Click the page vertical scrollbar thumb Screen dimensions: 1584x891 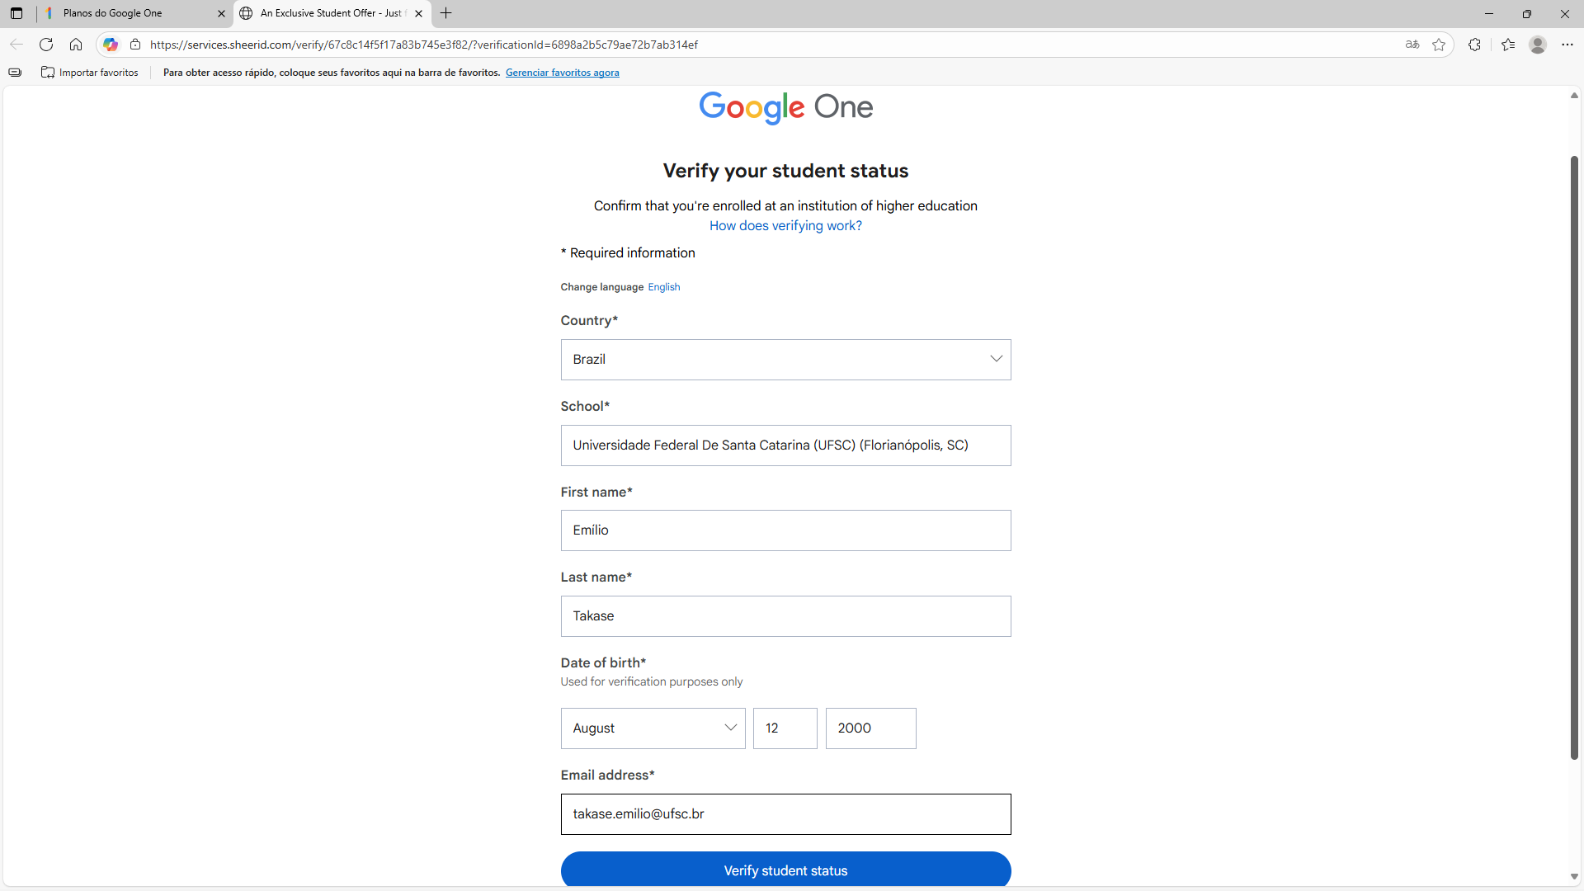(1574, 458)
